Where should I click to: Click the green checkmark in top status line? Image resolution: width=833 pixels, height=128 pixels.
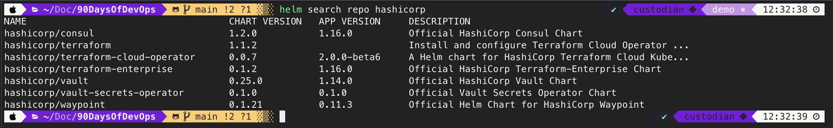pyautogui.click(x=614, y=10)
